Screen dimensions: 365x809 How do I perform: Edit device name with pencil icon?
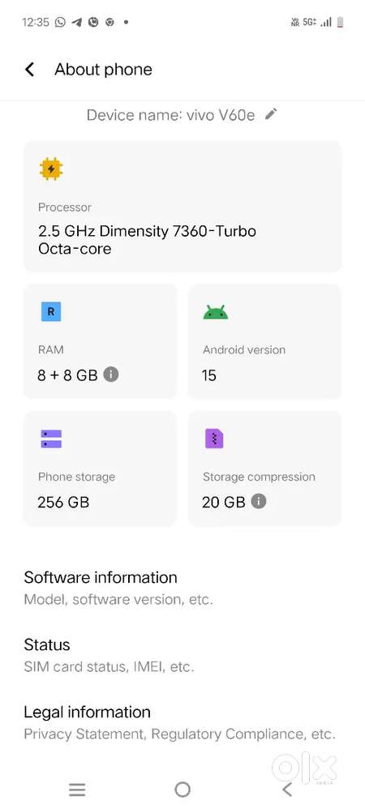point(271,114)
